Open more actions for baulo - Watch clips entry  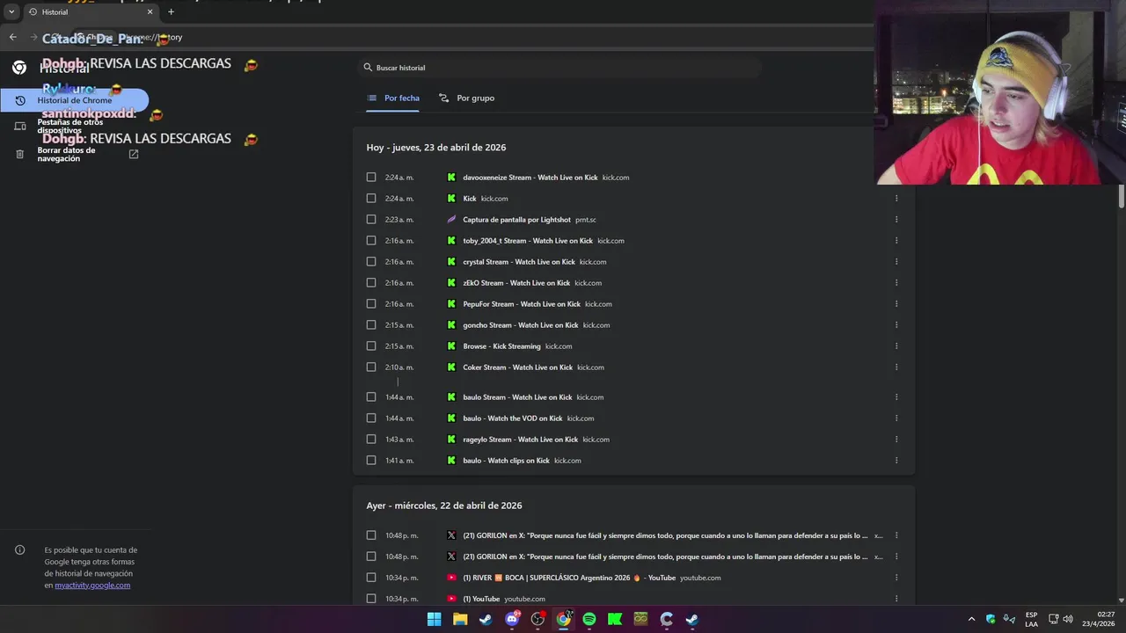click(x=896, y=461)
